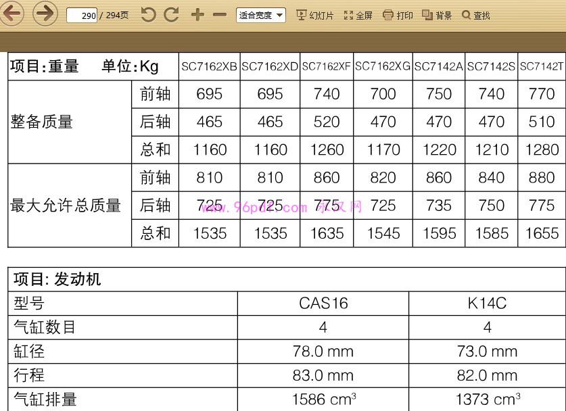This screenshot has height=411, width=566.
Task: Zoom out with the minus icon
Action: coord(220,15)
